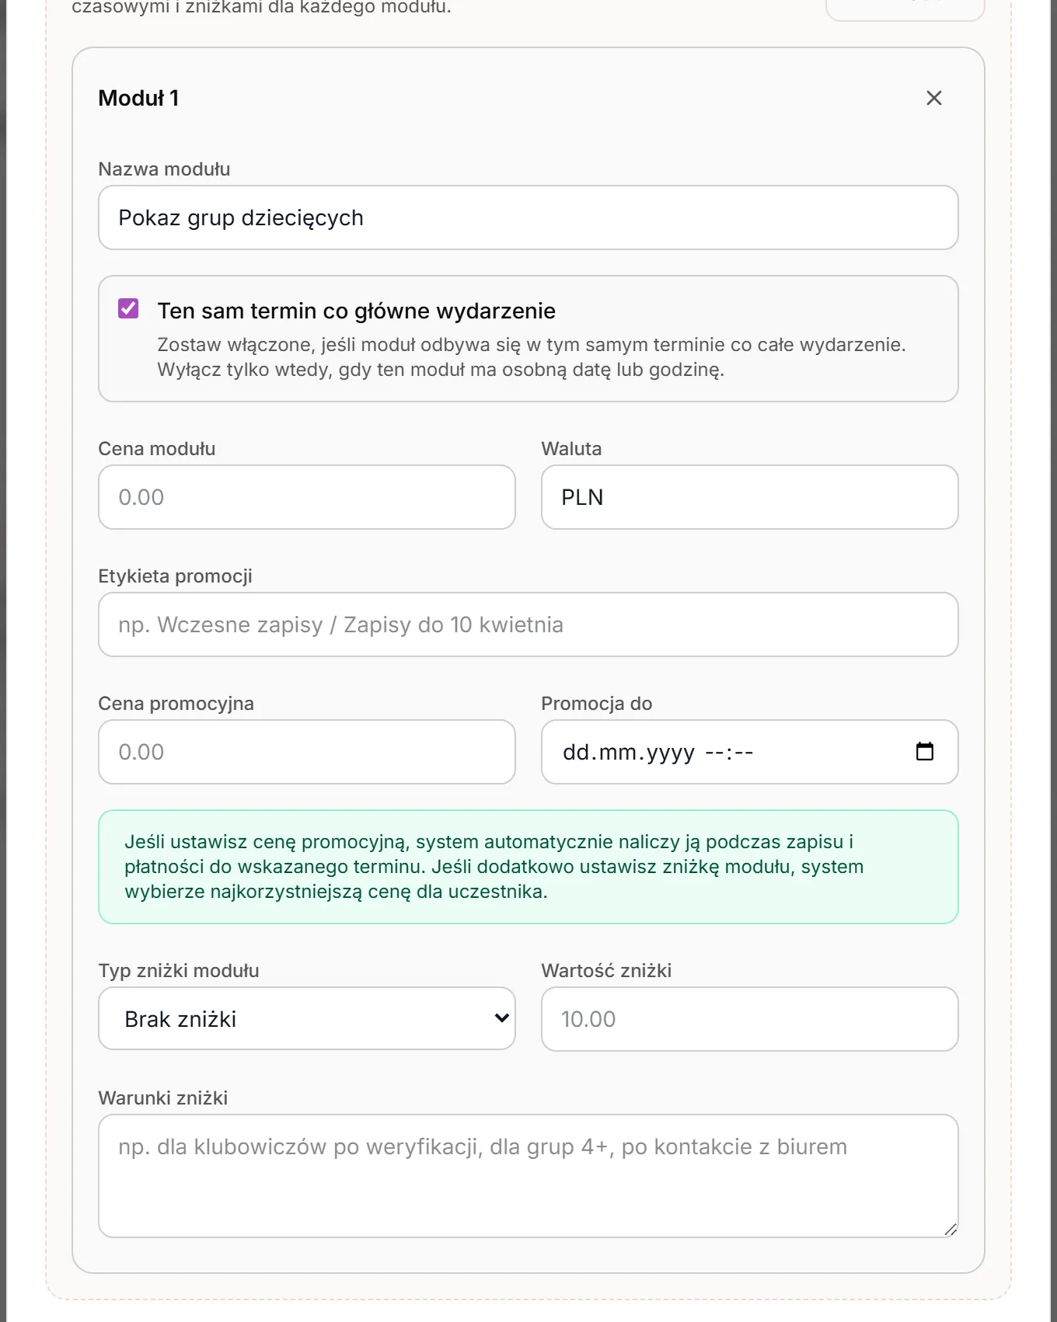1057x1322 pixels.
Task: Click the Etykieta promocji input
Action: (528, 624)
